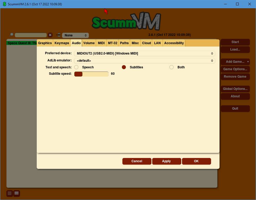256x200 pixels.
Task: Select the Speech radio button
Action: coord(76,67)
